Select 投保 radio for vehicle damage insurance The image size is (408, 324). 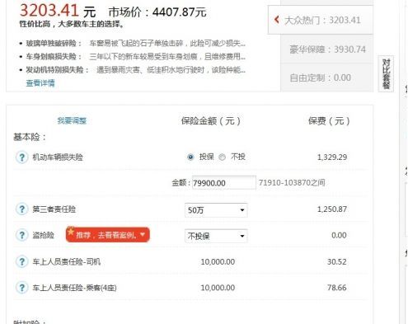pos(190,157)
